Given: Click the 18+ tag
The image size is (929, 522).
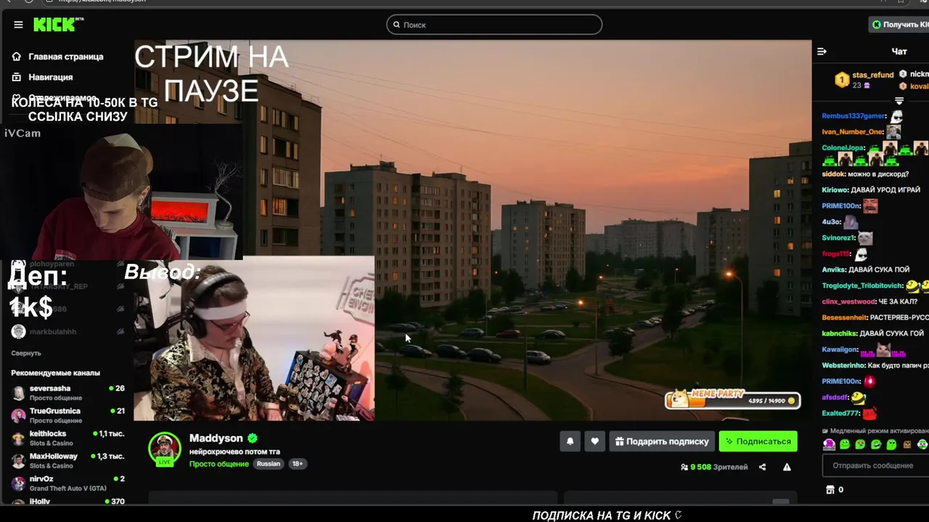Looking at the screenshot, I should coord(298,463).
